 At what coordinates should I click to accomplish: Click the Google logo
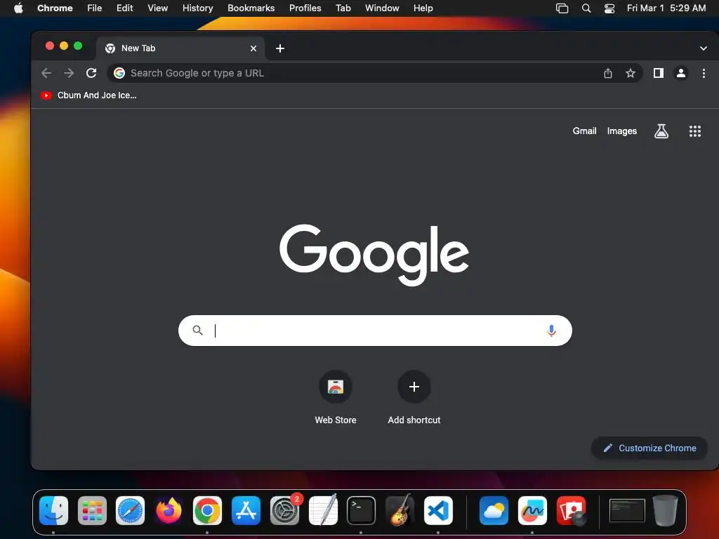tap(374, 254)
